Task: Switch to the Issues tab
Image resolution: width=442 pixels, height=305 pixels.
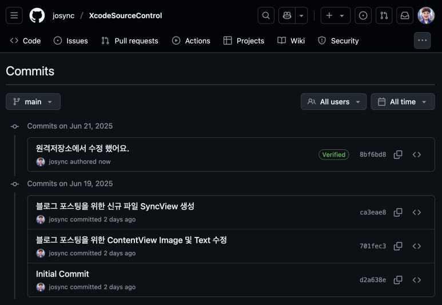Action: [x=71, y=41]
